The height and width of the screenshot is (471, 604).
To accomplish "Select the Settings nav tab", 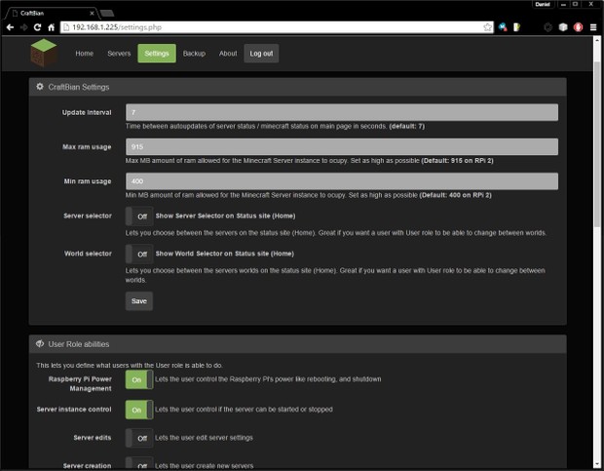I will click(157, 54).
